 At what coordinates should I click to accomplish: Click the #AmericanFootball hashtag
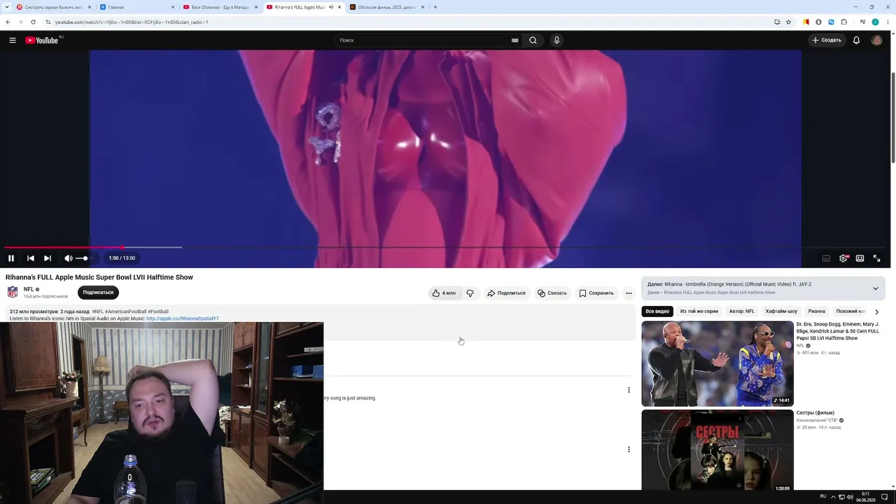[126, 311]
